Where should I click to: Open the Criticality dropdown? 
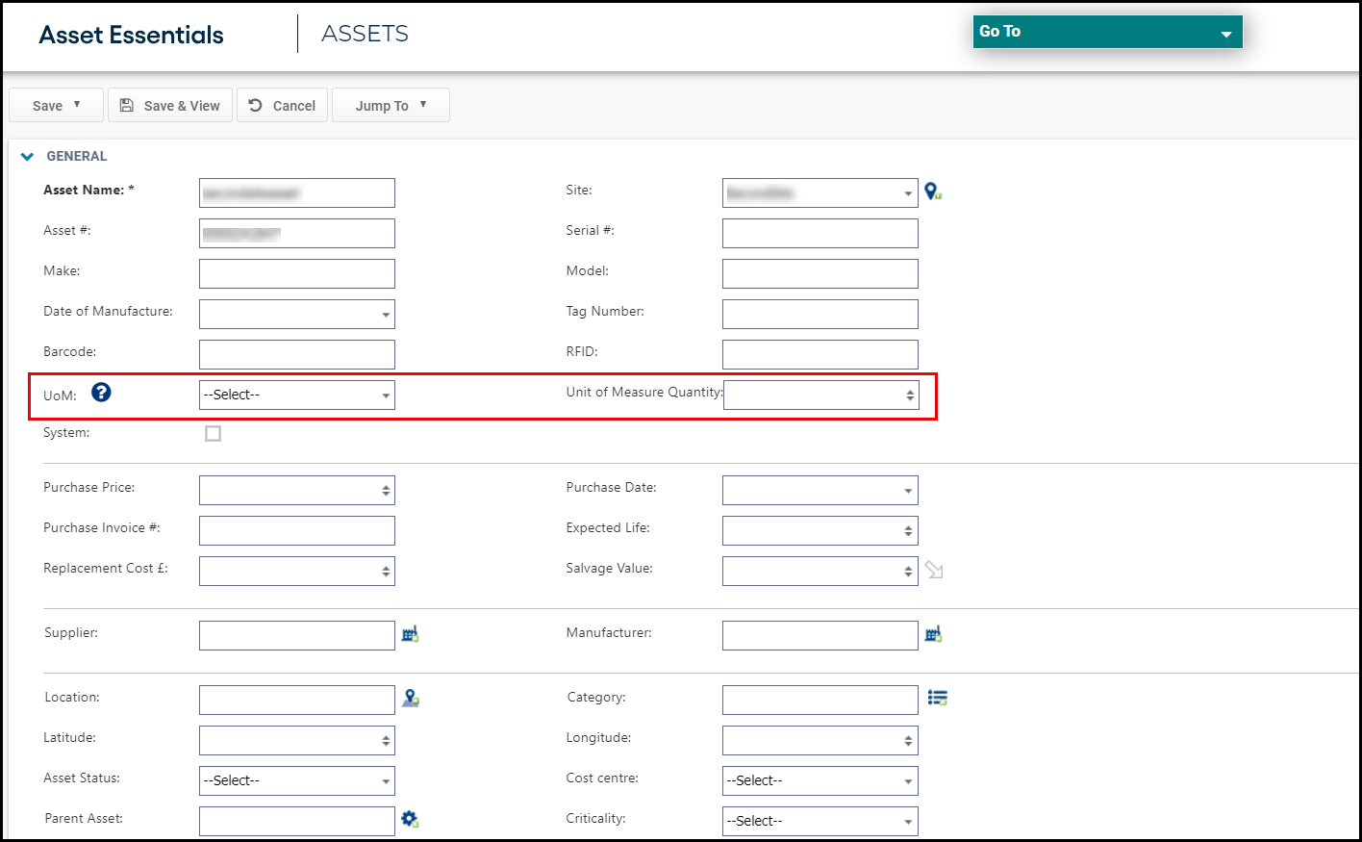pyautogui.click(x=820, y=821)
